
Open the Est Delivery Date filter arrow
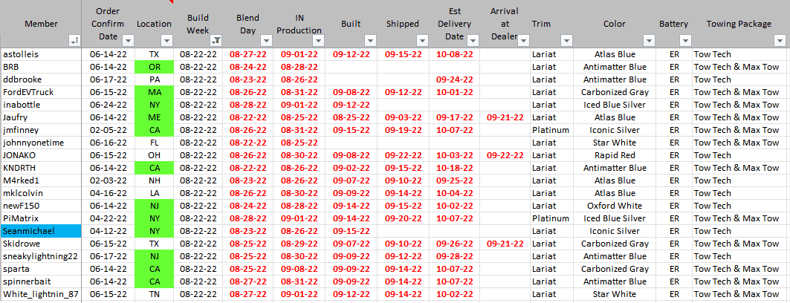pos(474,40)
